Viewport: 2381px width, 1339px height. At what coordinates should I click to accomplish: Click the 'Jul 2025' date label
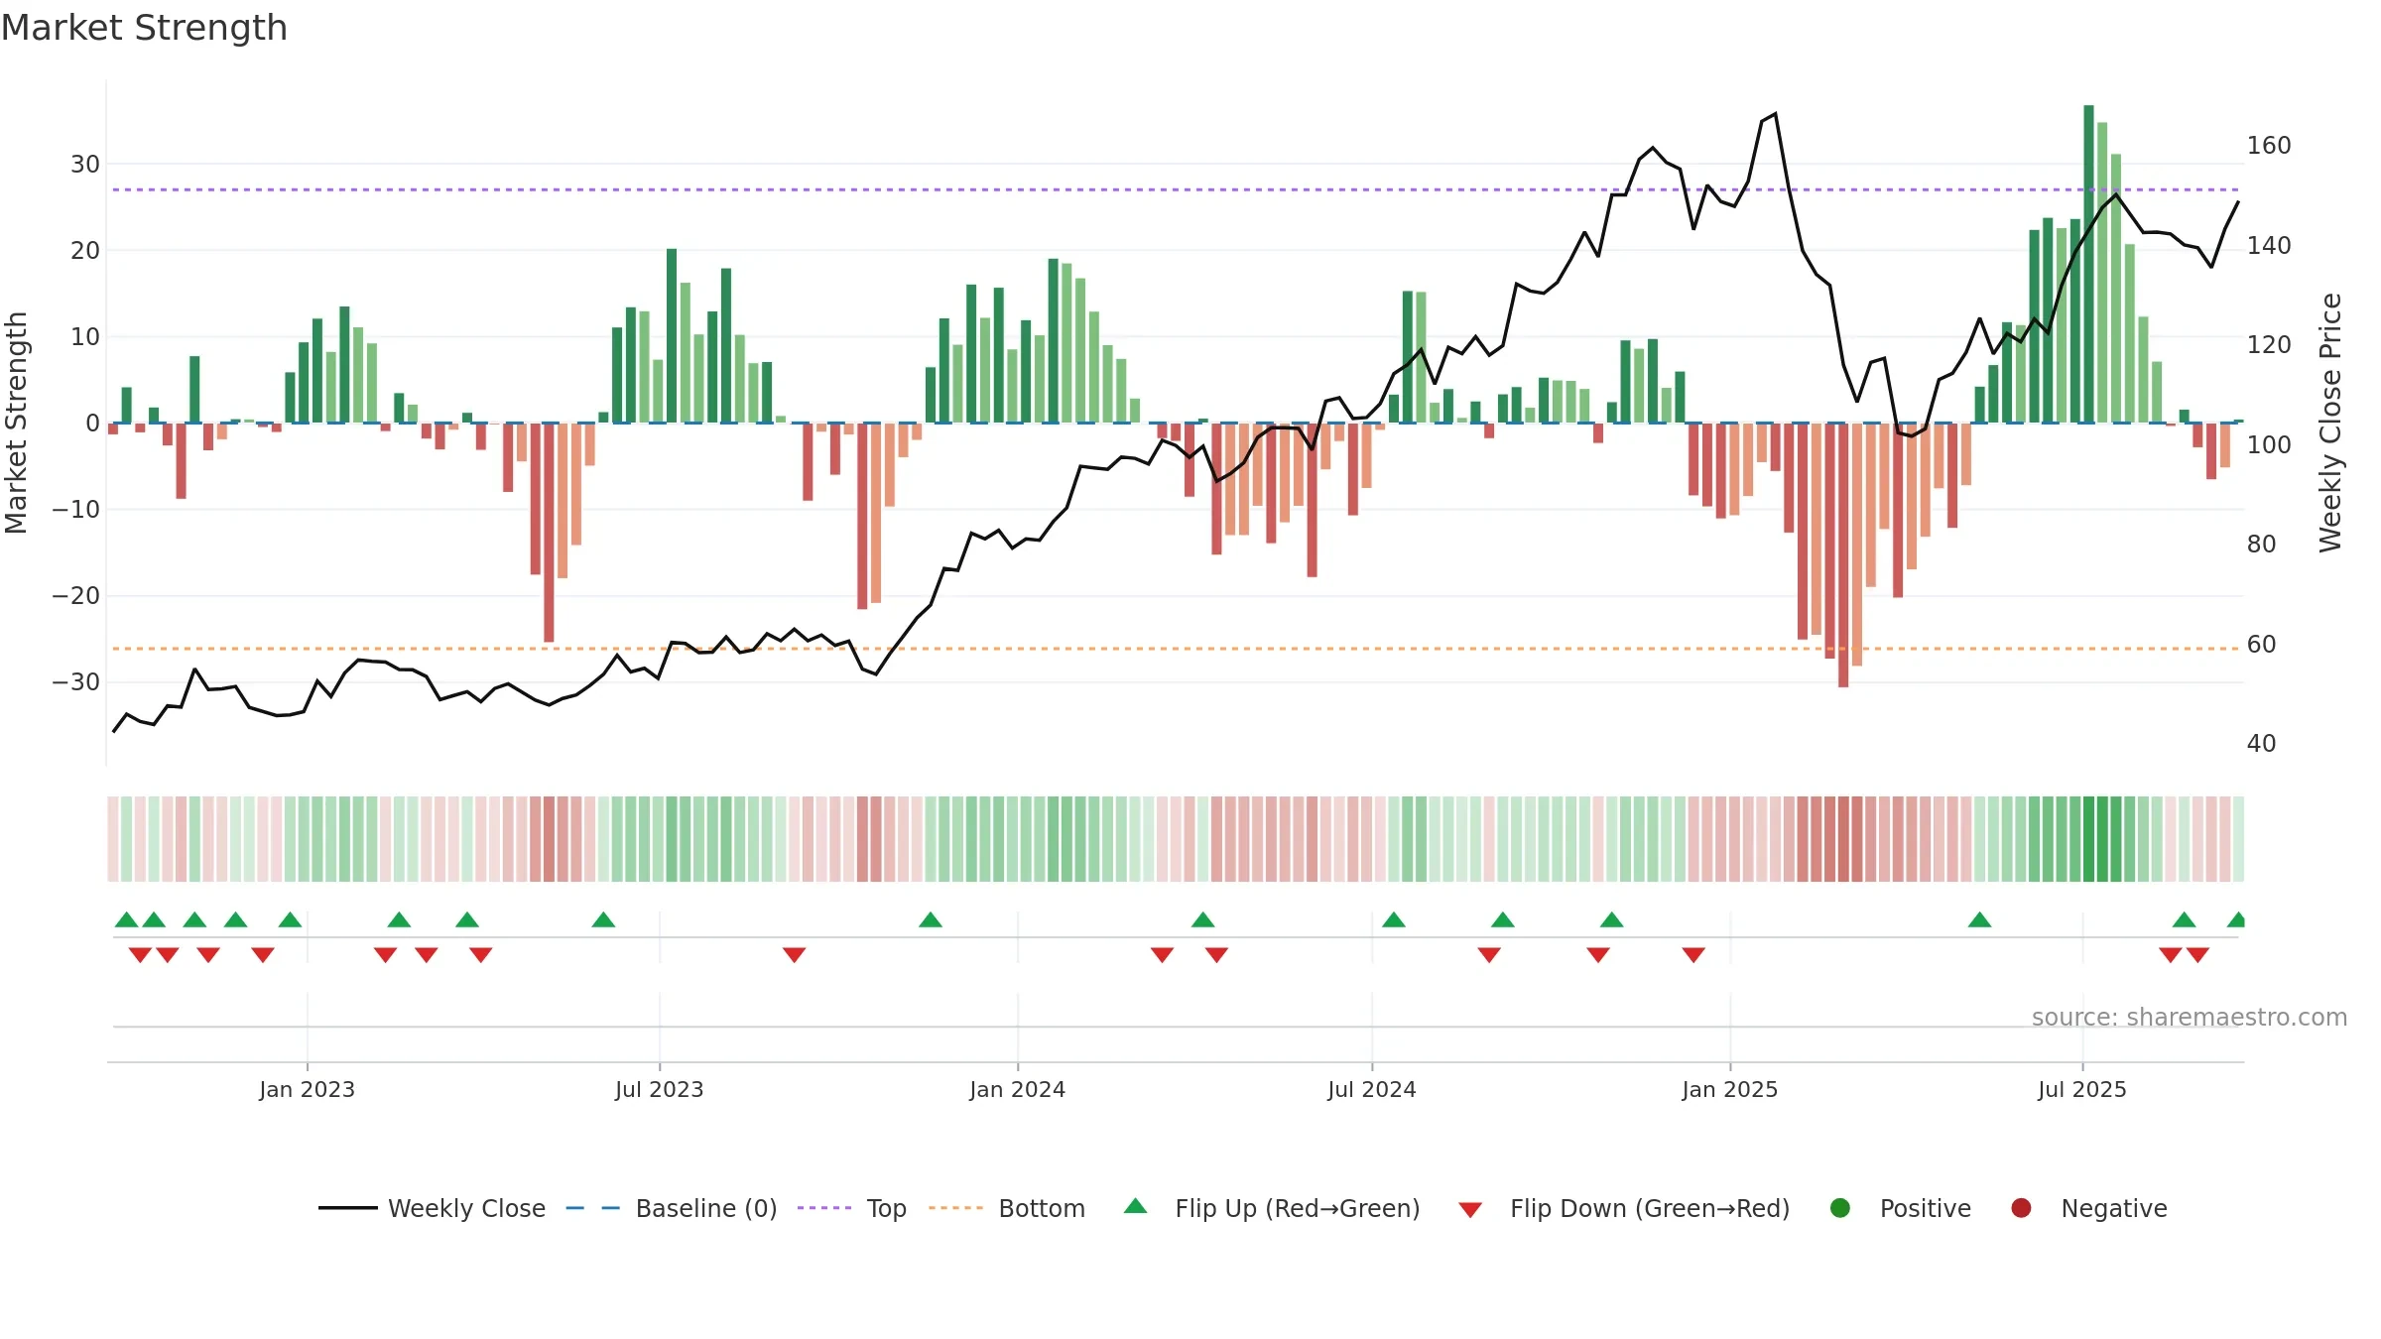pos(2082,1090)
